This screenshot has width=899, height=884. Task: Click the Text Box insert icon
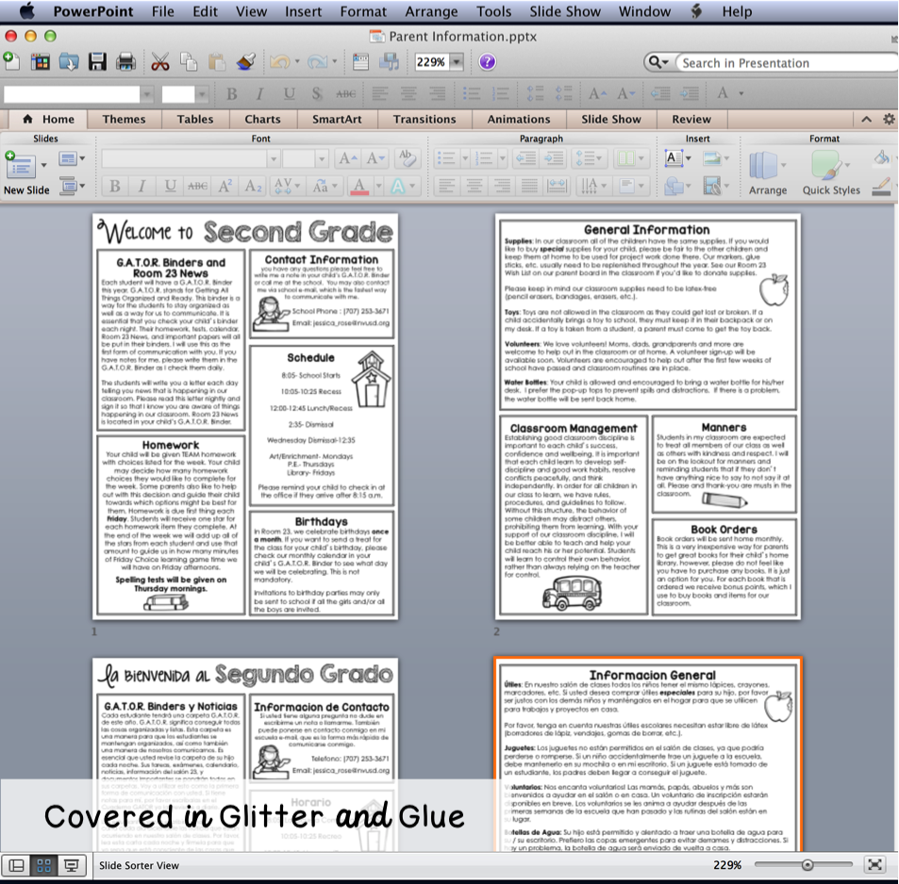point(674,157)
